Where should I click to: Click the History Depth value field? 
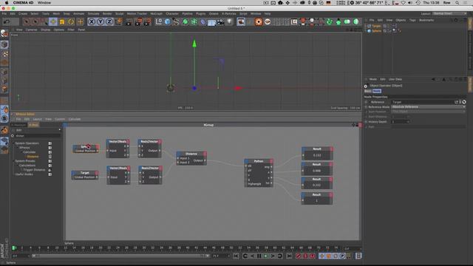pos(400,121)
